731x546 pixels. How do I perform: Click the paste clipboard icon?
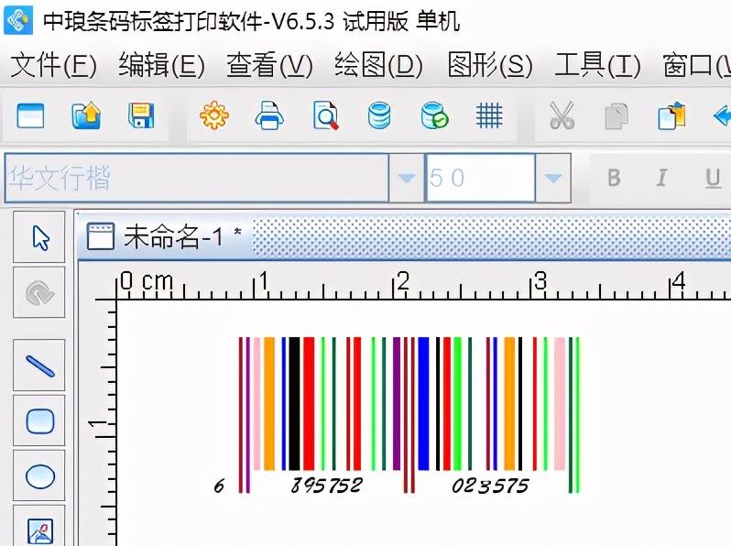[x=671, y=115]
